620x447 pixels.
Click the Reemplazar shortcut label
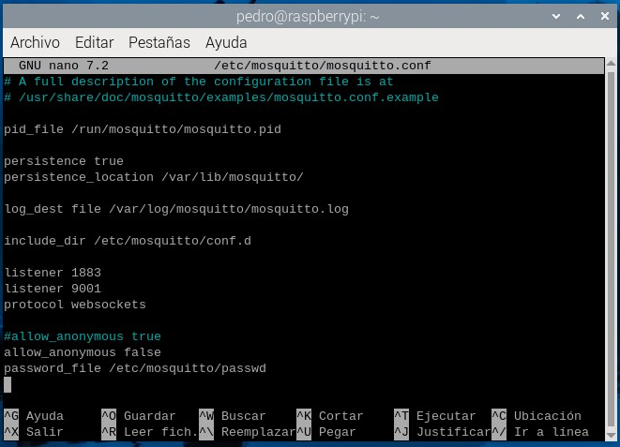[258, 432]
